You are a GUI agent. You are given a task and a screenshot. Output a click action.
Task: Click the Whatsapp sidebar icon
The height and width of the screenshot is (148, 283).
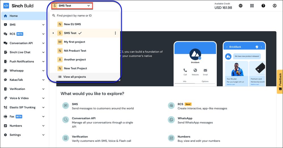coord(5,70)
